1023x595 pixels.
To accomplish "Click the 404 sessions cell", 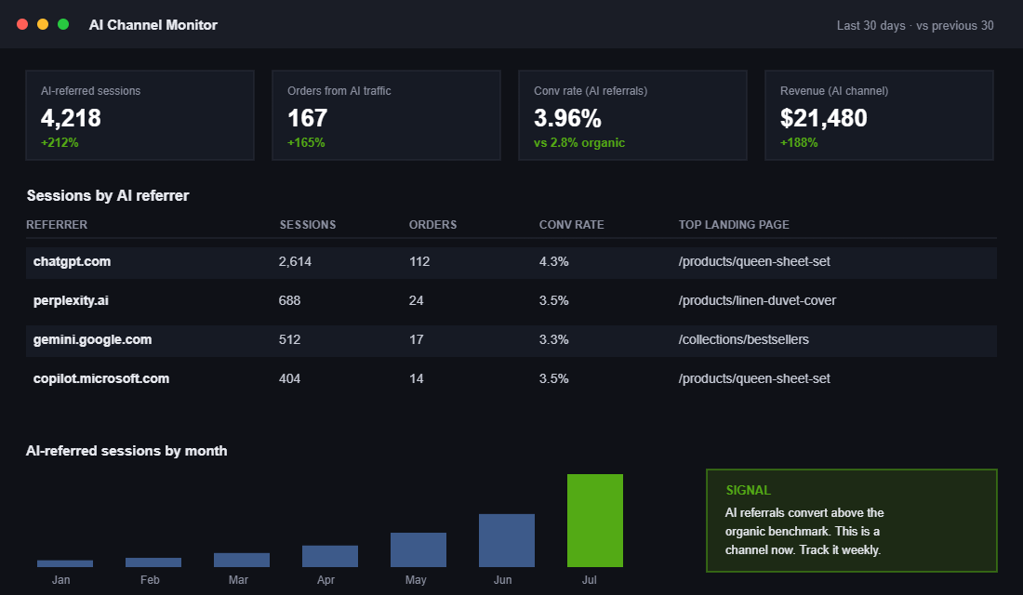I will click(289, 379).
